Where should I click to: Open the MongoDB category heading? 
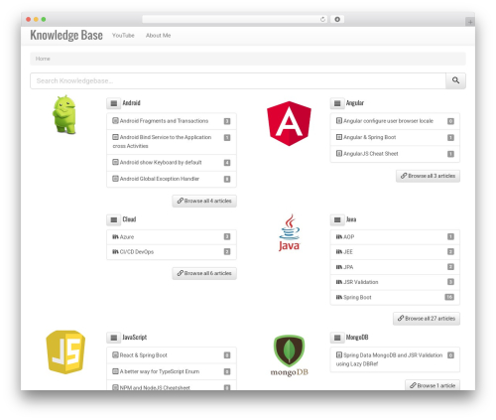click(357, 338)
